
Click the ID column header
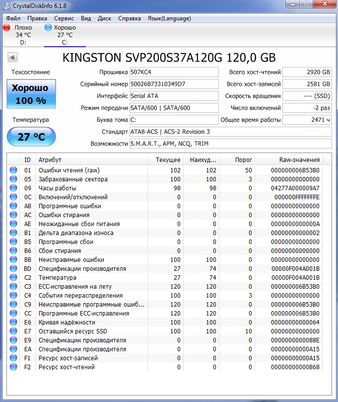pos(27,160)
